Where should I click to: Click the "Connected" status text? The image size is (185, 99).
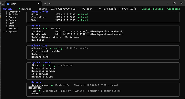point(173,9)
